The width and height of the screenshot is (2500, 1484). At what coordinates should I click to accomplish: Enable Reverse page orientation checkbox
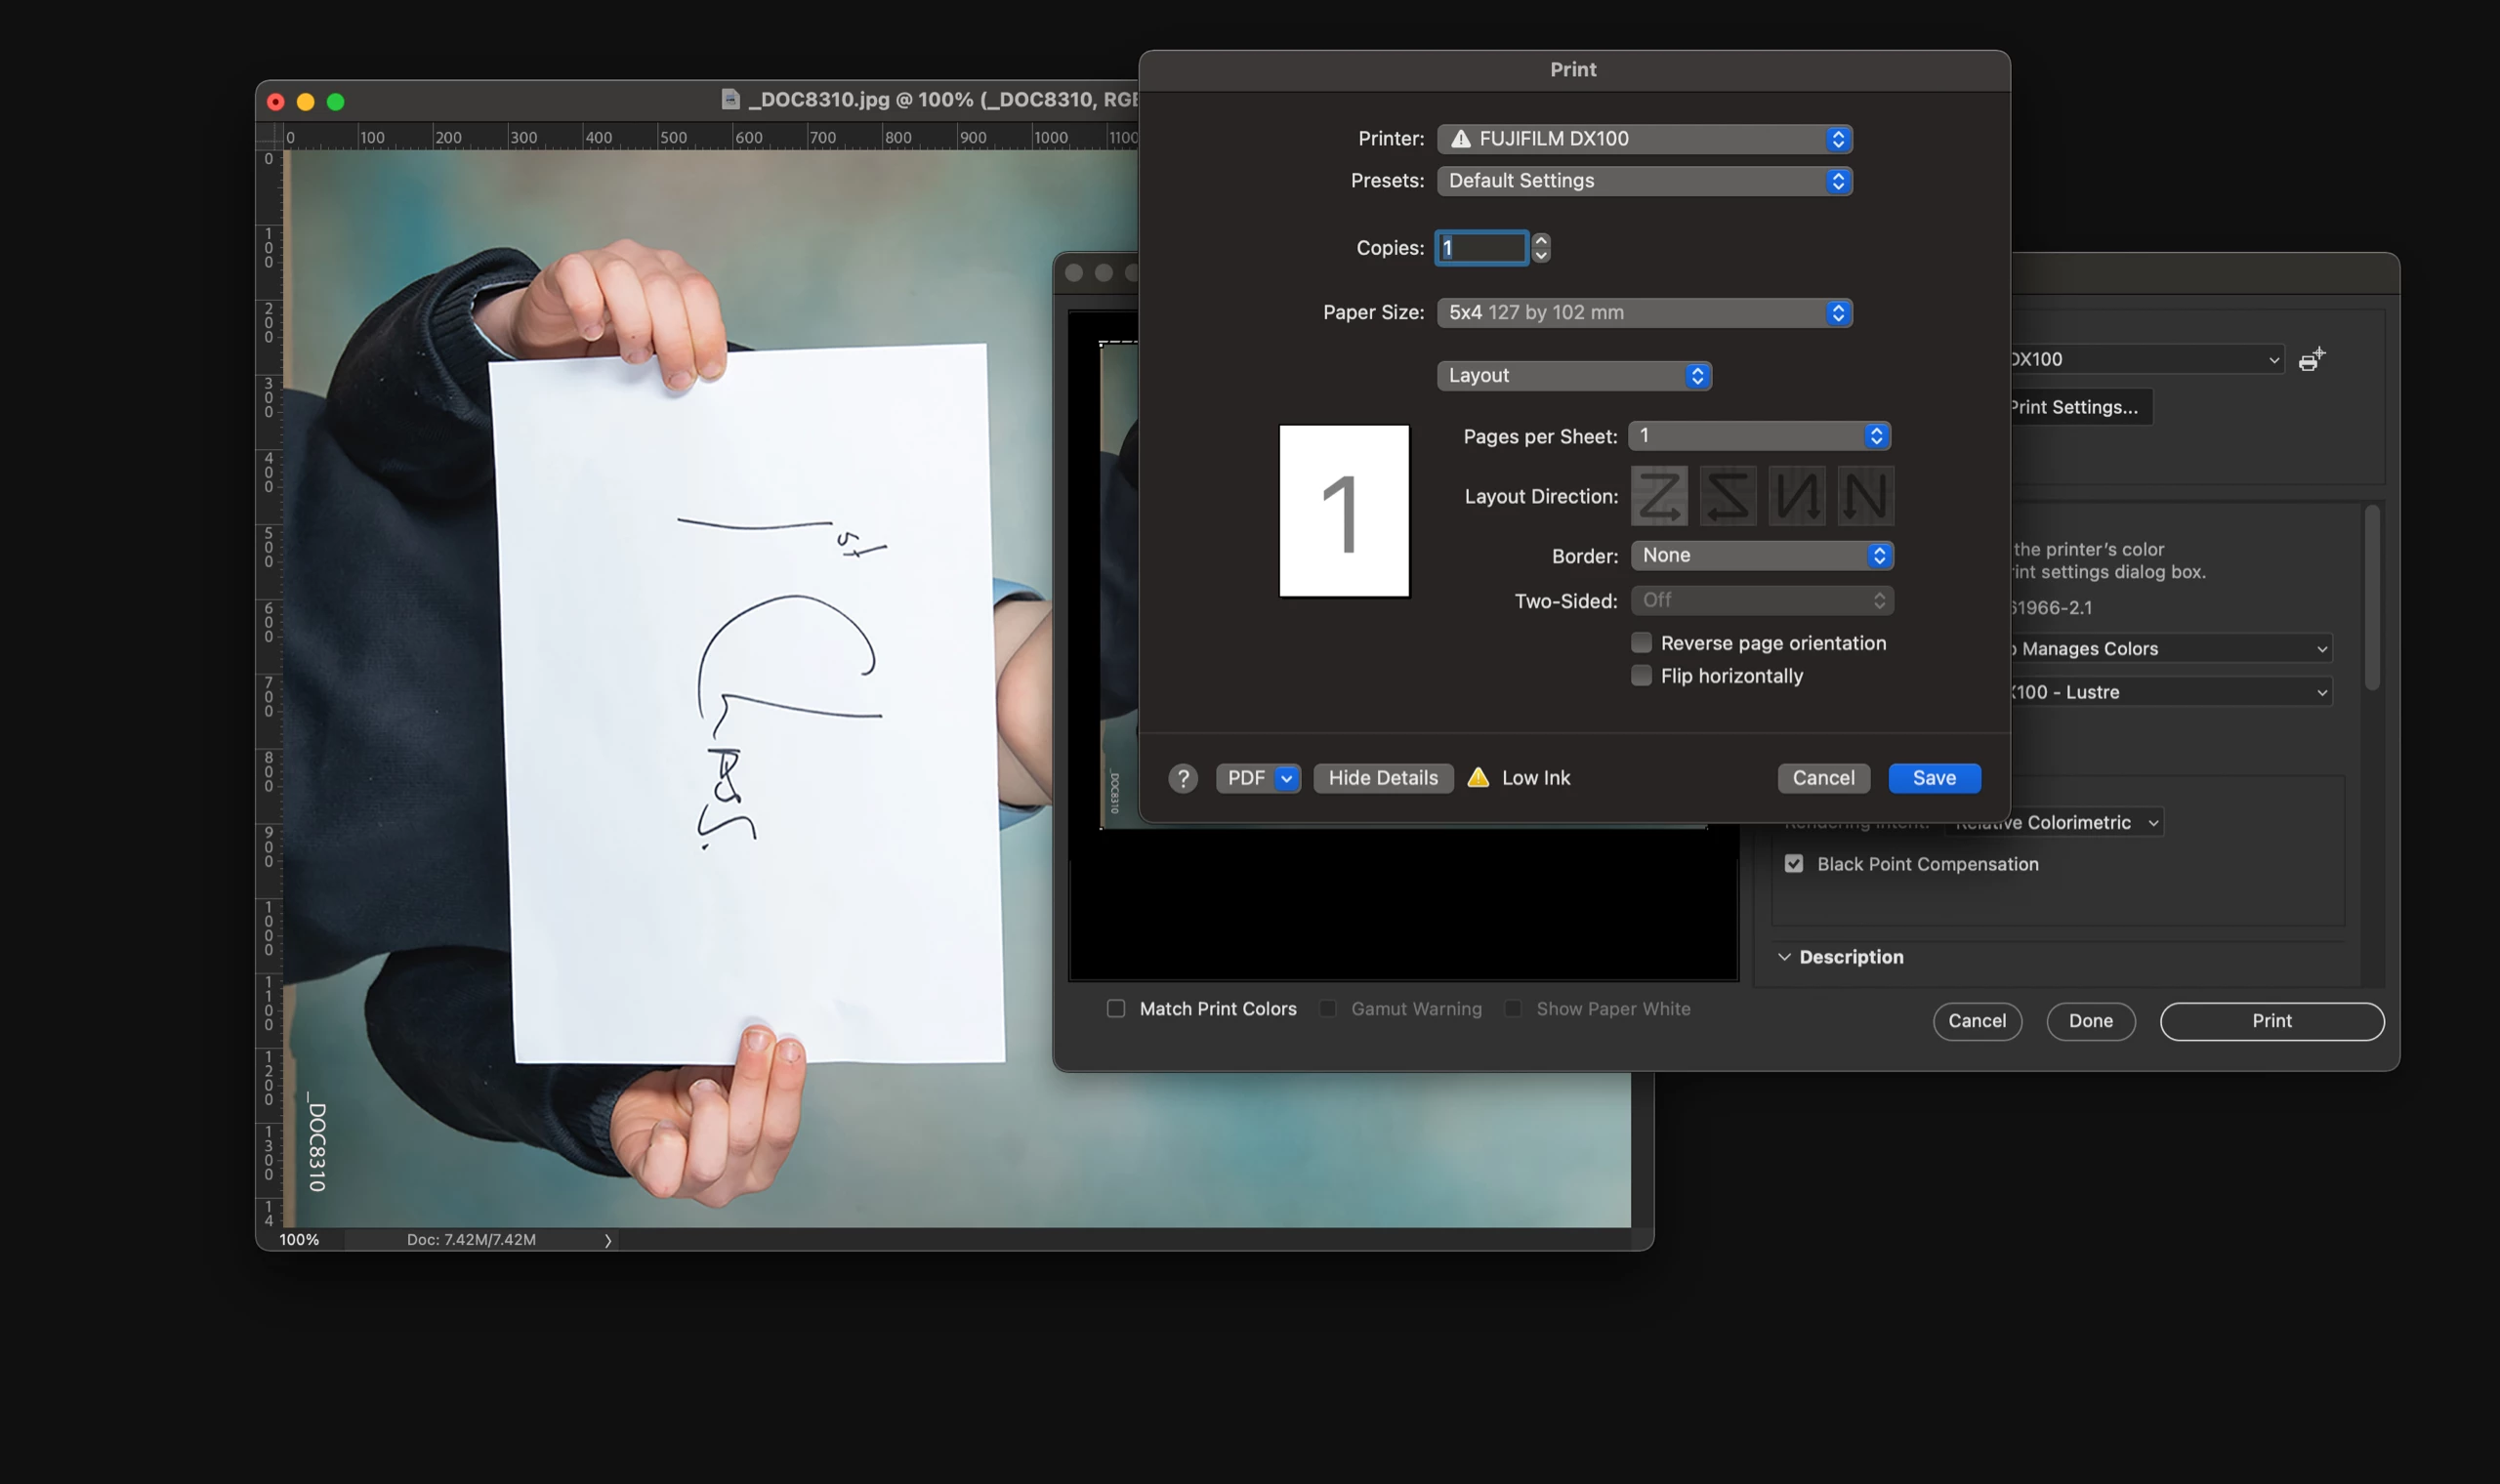coord(1641,643)
